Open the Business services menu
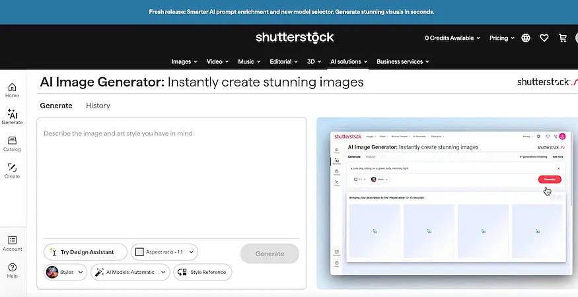The height and width of the screenshot is (297, 578). click(402, 61)
